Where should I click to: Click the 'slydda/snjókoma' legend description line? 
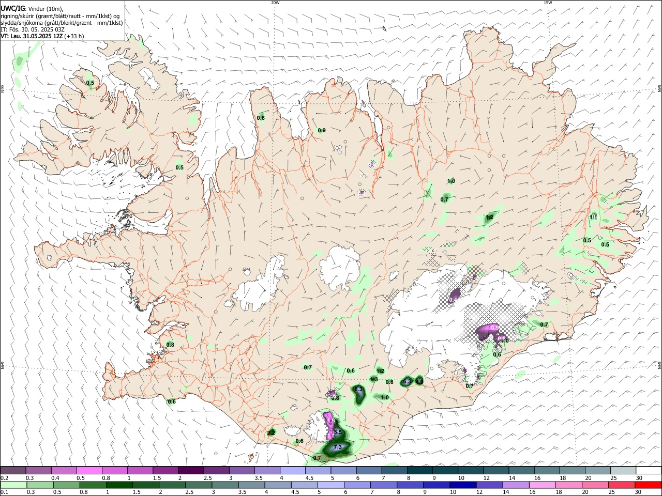pos(62,23)
